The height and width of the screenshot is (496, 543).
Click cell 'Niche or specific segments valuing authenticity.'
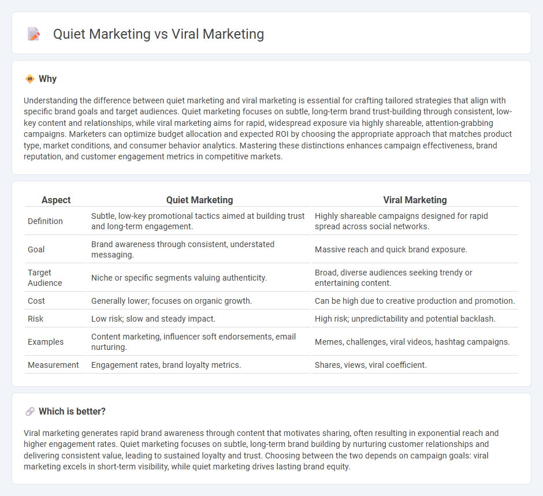199,278
